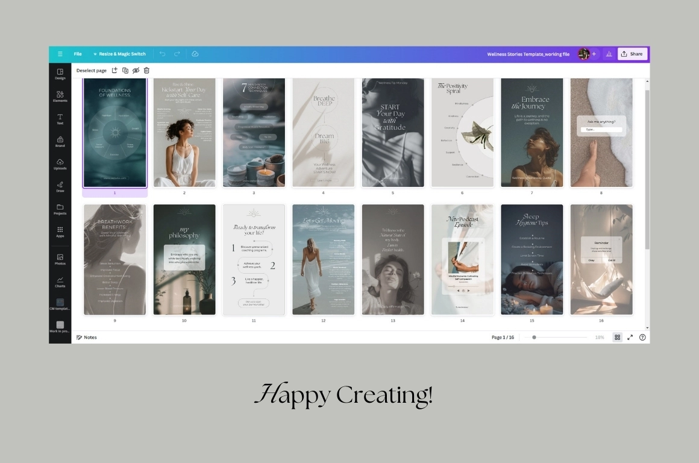Duplicate the selected page
The width and height of the screenshot is (699, 463).
tap(125, 71)
